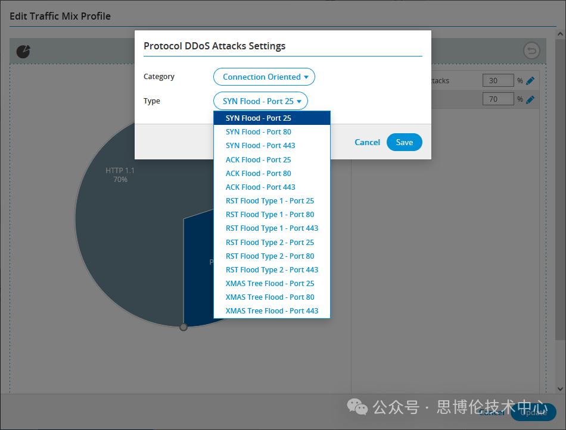Click the pie chart icon in panel header
The image size is (566, 430).
pyautogui.click(x=23, y=51)
